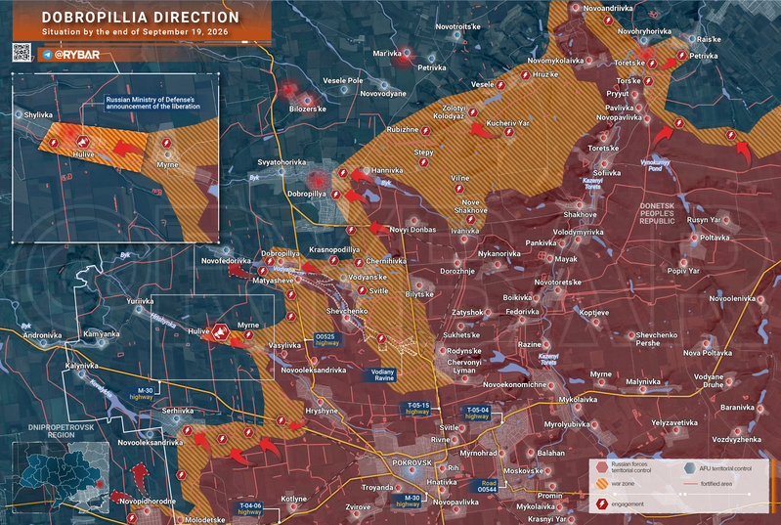Click the engagement icon next to Rubizhne

coord(426,130)
